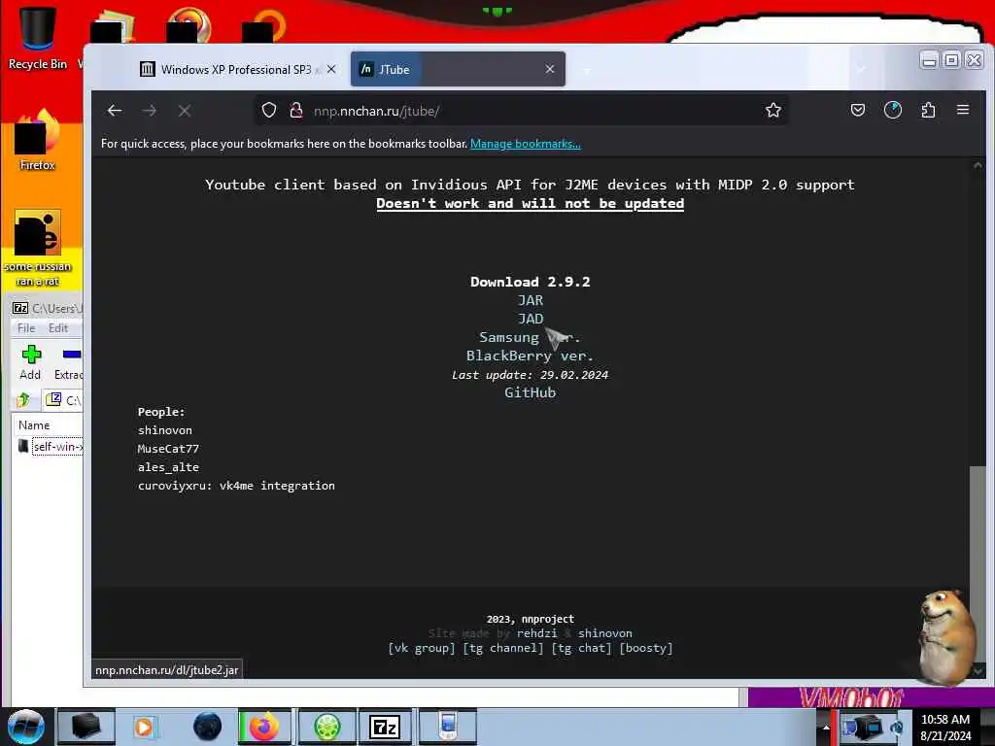Screen dimensions: 995x746
Task: Open the 7z taskbar button
Action: coord(385,727)
